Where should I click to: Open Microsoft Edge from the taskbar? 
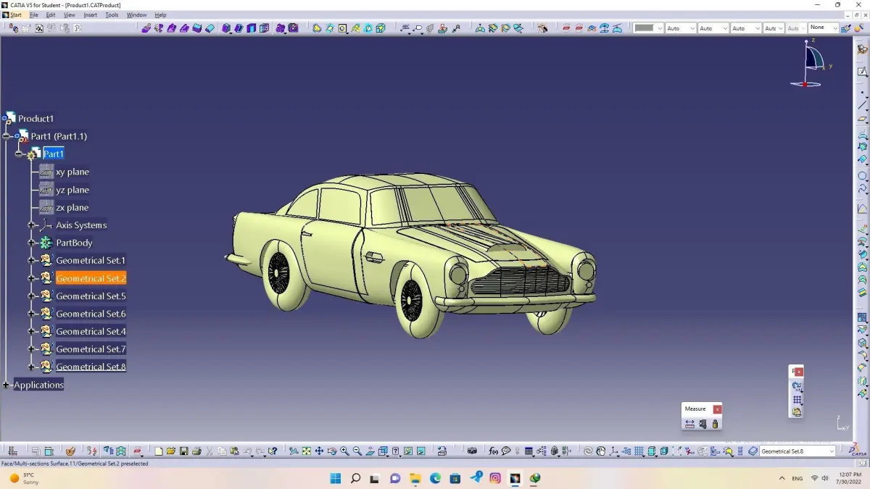click(435, 478)
